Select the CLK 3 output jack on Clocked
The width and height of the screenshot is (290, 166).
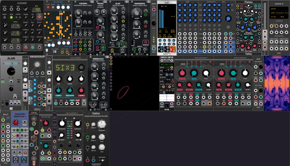pyautogui.click(x=40, y=48)
